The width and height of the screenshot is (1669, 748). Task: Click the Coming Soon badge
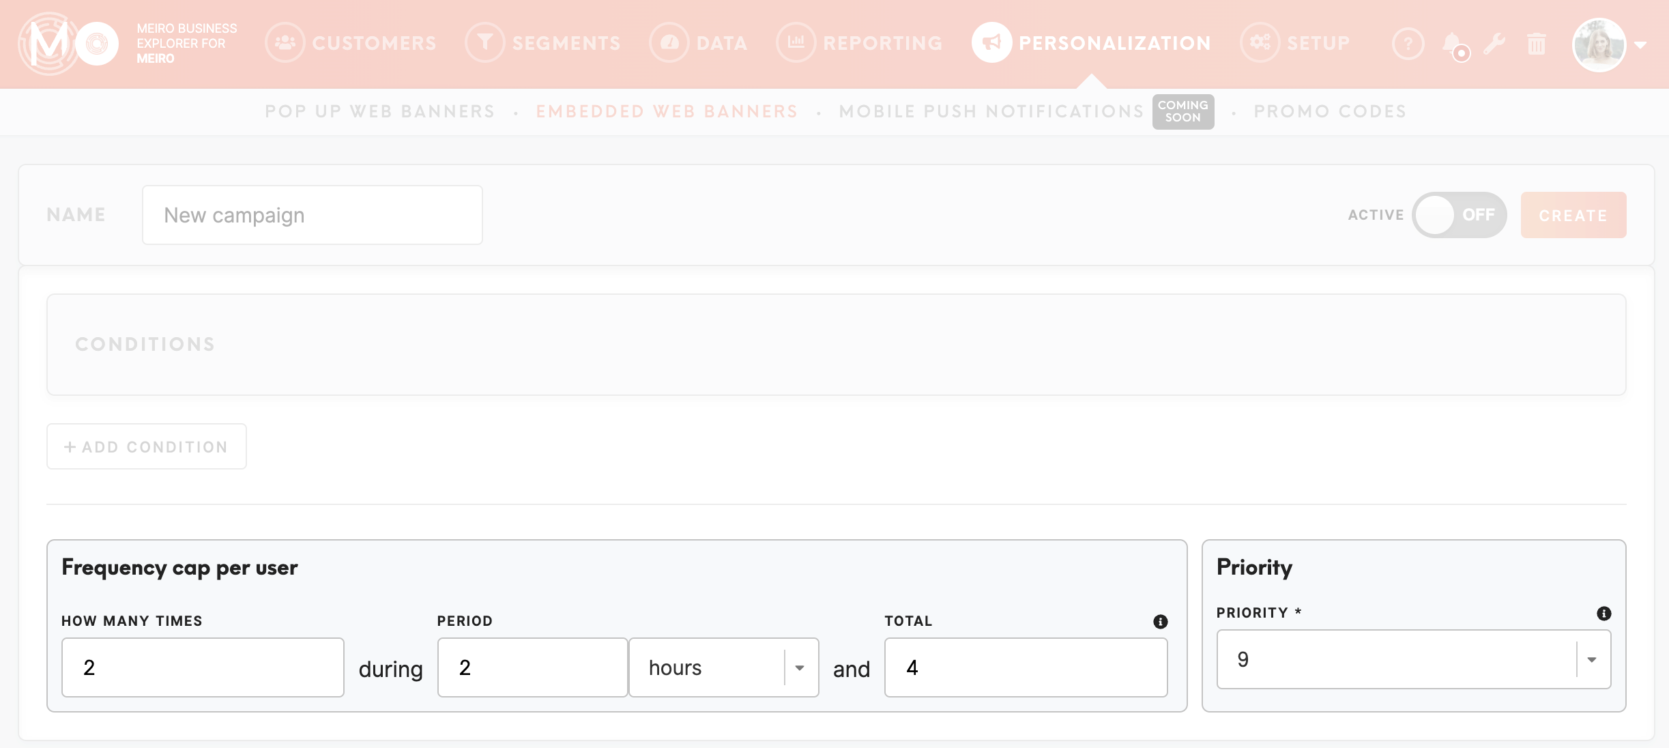pos(1183,111)
